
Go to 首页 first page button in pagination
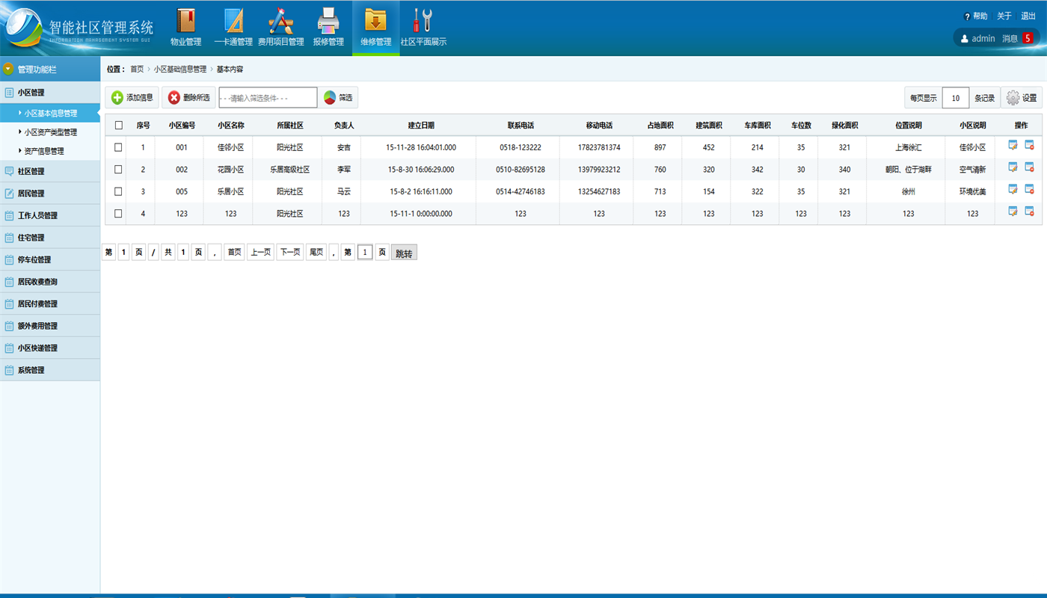pos(235,253)
